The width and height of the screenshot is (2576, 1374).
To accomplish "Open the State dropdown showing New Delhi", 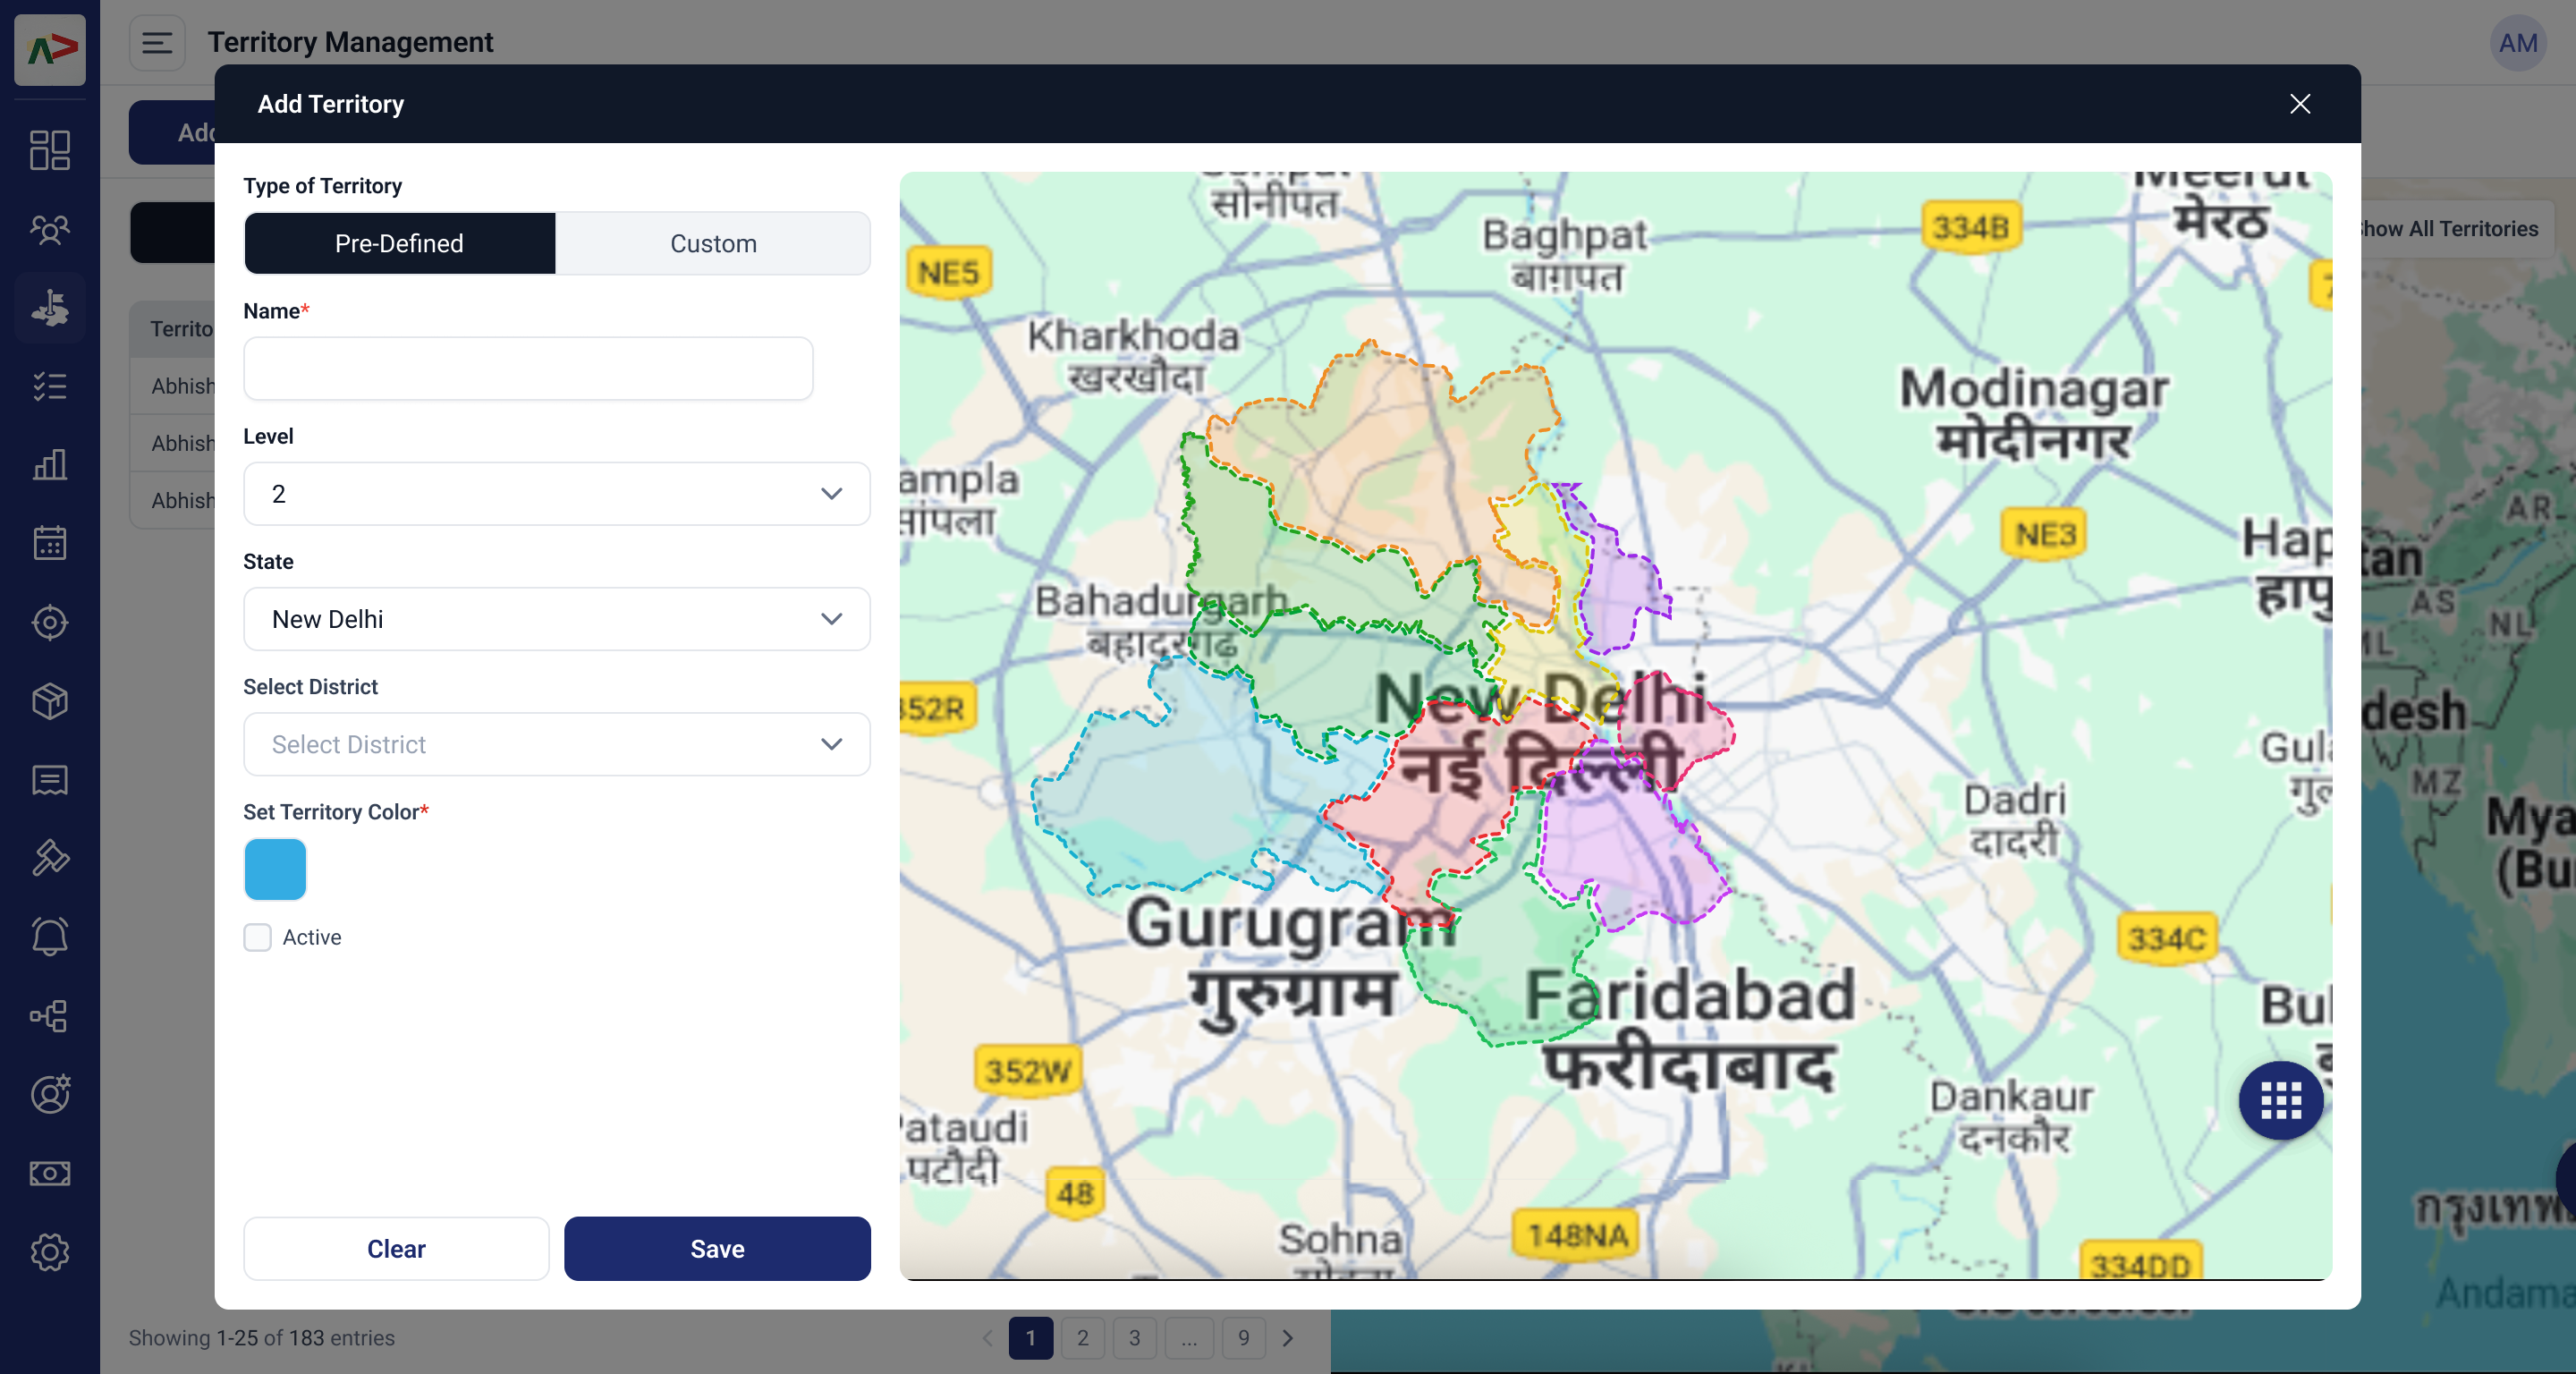I will [557, 619].
